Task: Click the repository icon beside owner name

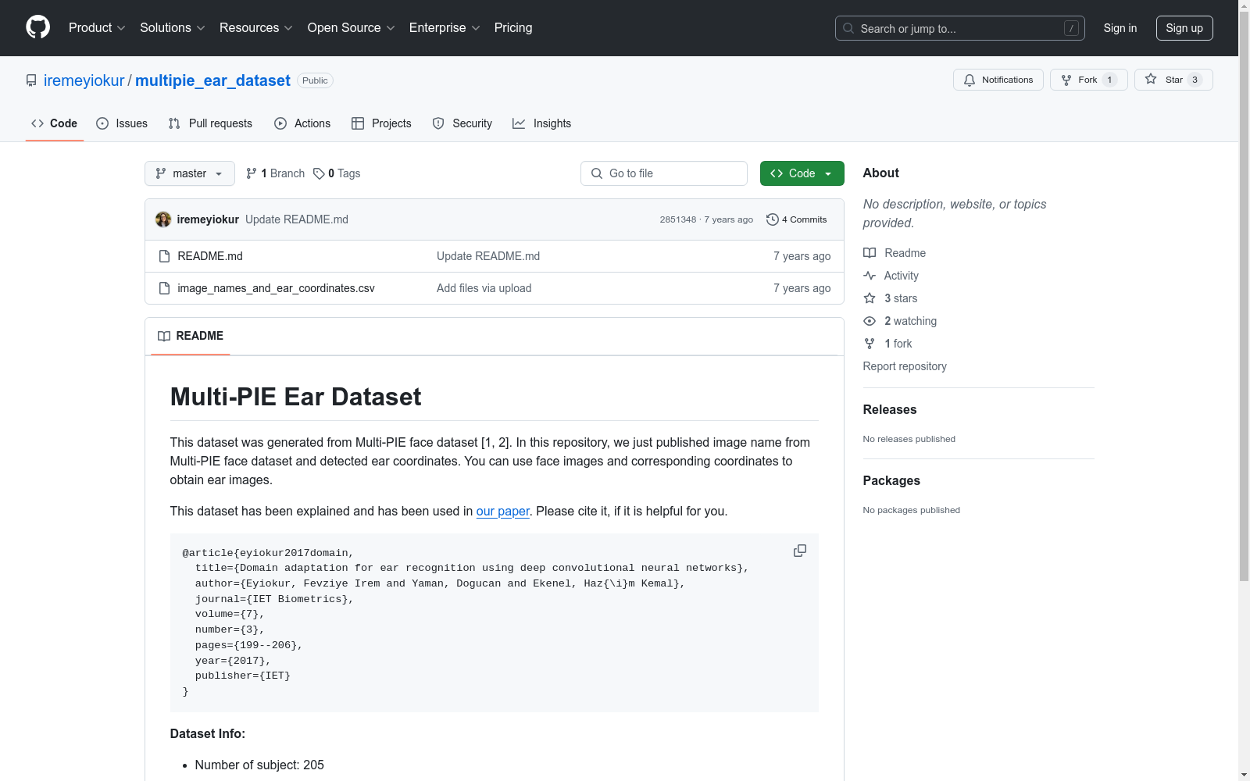Action: (x=31, y=80)
